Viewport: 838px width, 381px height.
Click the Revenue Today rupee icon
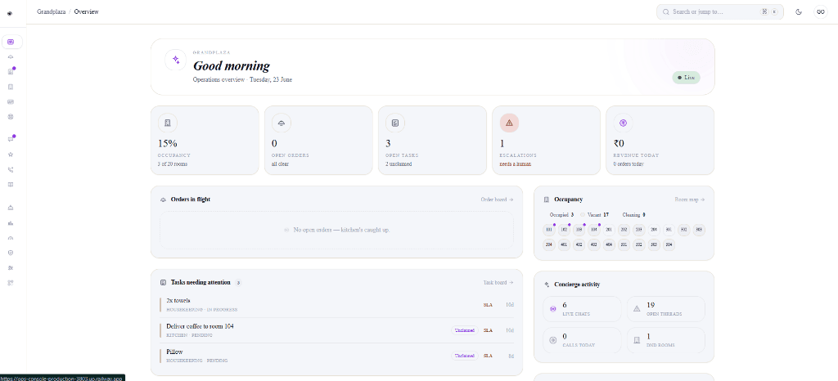(623, 123)
